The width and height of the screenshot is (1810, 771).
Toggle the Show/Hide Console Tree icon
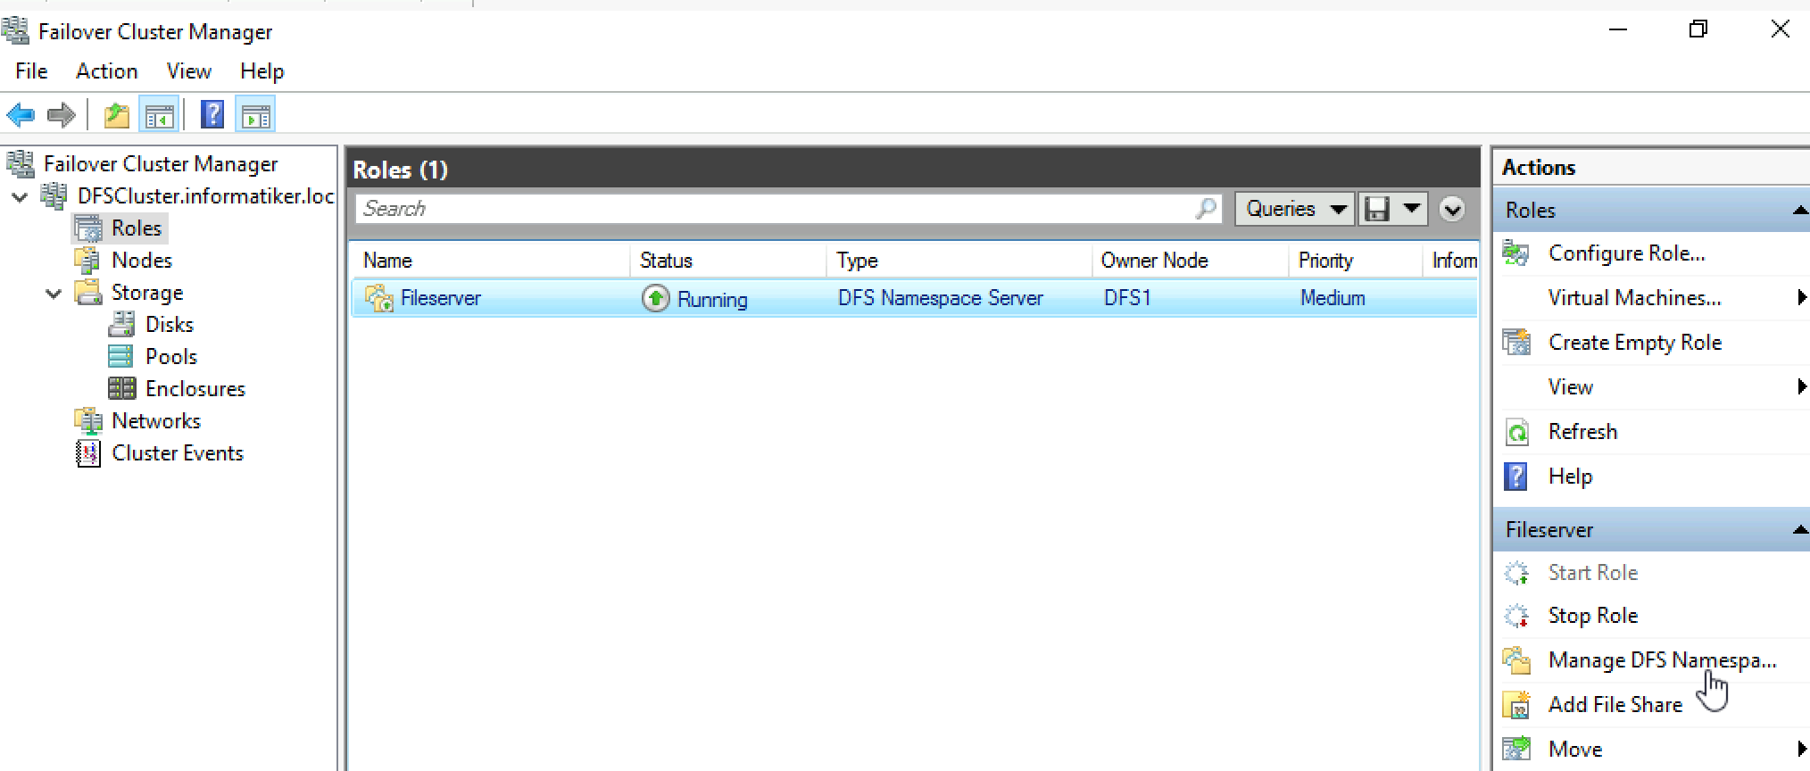pos(160,115)
